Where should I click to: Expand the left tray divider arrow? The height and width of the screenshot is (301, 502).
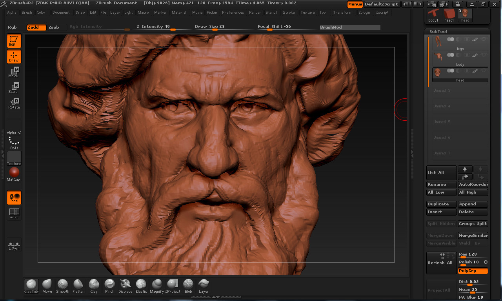pyautogui.click(x=3, y=152)
